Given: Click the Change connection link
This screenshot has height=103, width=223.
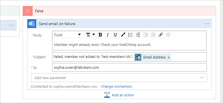Looking at the screenshot, I should click(117, 87).
